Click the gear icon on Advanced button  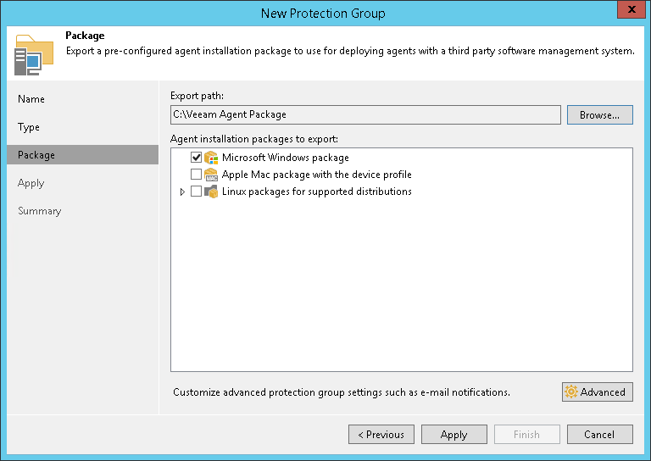click(571, 392)
